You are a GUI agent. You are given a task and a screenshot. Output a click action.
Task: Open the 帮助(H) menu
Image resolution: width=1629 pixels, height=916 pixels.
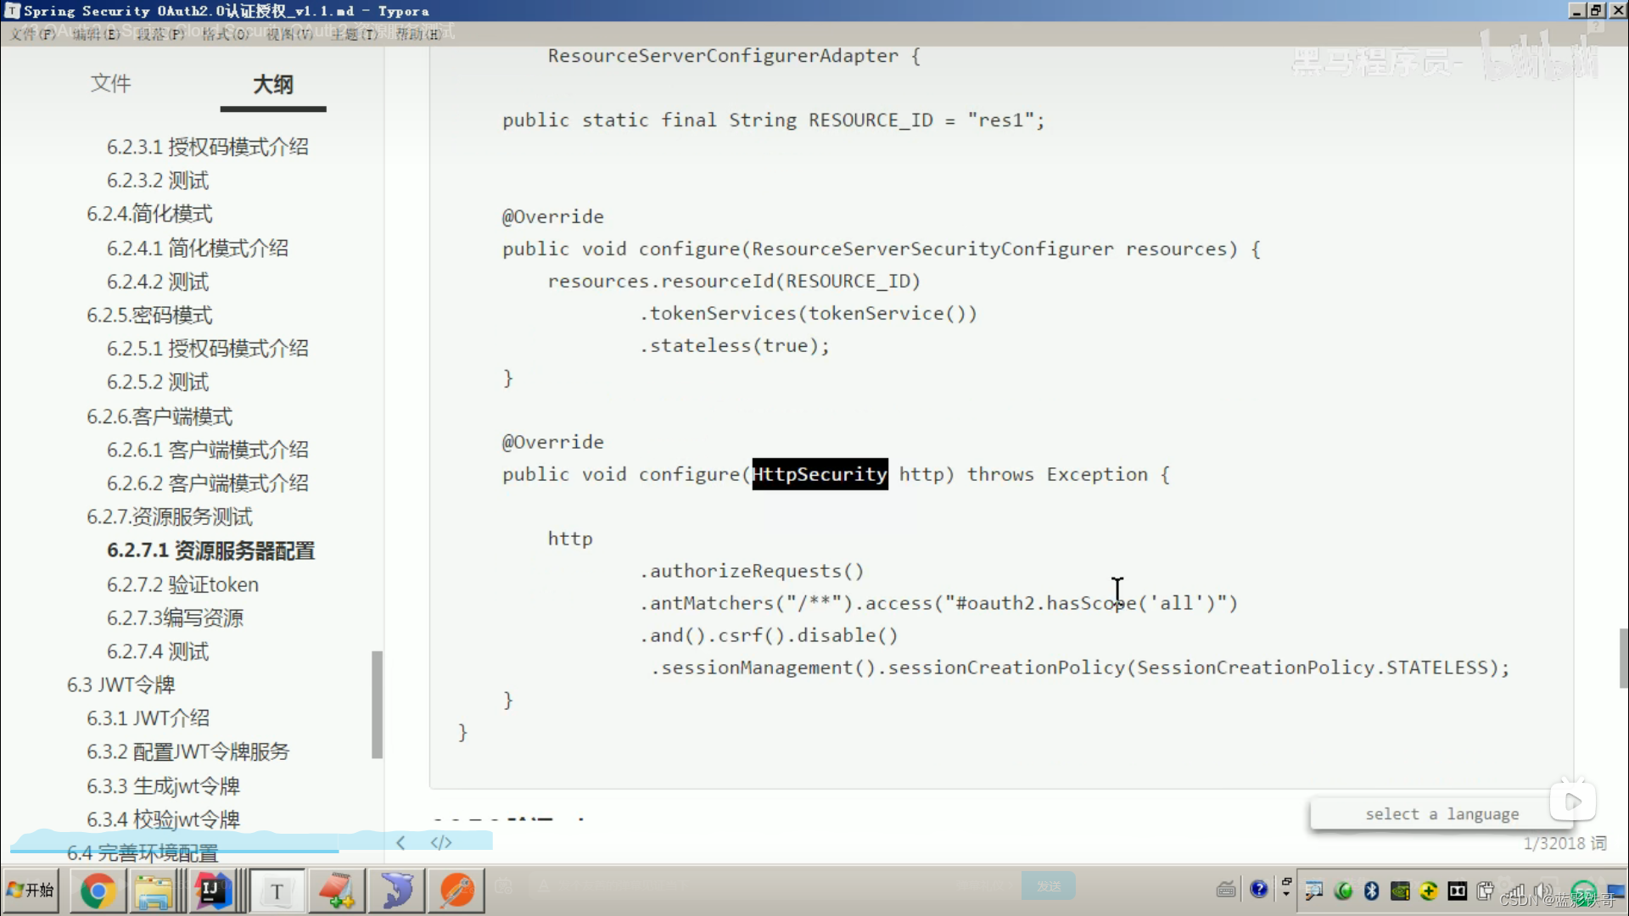pyautogui.click(x=417, y=34)
